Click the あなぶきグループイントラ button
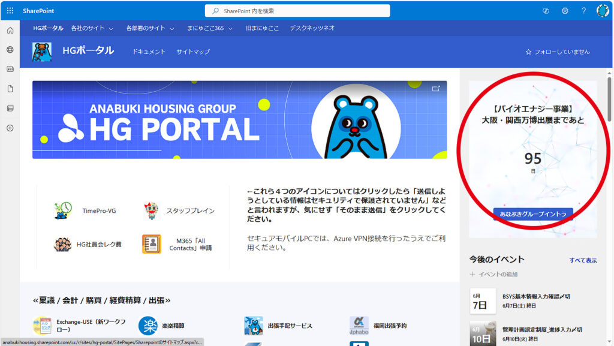Image resolution: width=614 pixels, height=346 pixels. coord(533,214)
